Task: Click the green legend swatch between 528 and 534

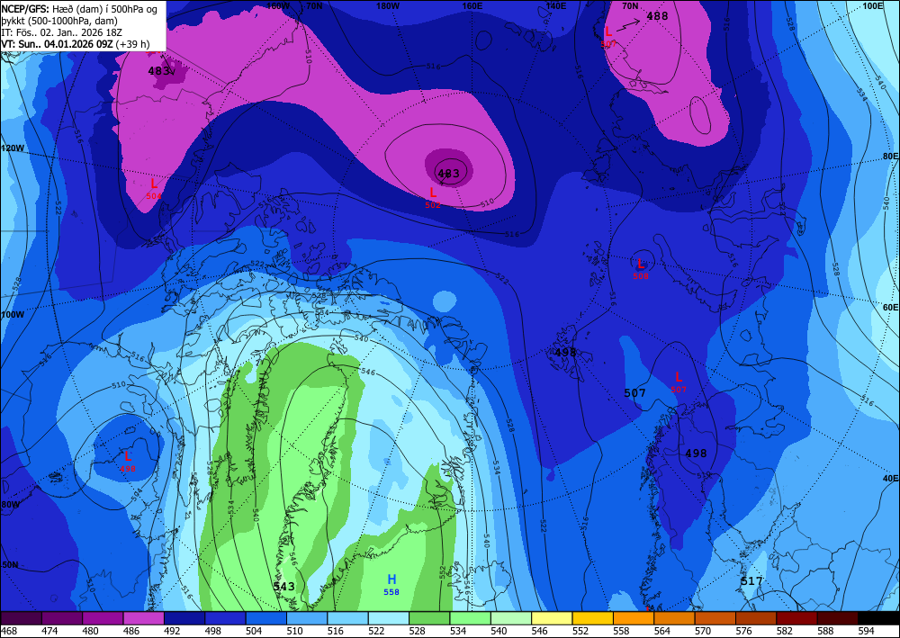Action: click(429, 618)
